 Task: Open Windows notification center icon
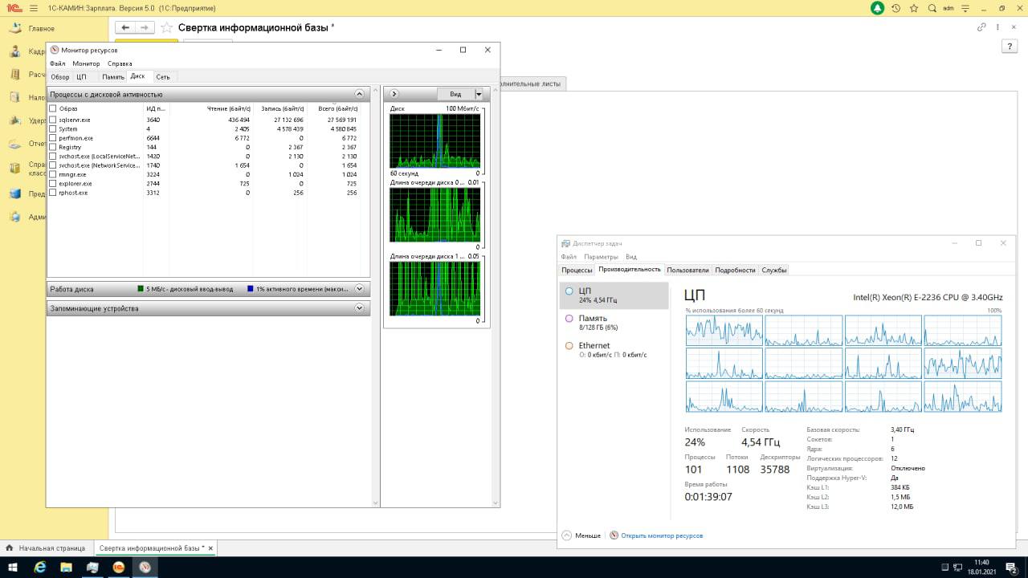[1012, 568]
